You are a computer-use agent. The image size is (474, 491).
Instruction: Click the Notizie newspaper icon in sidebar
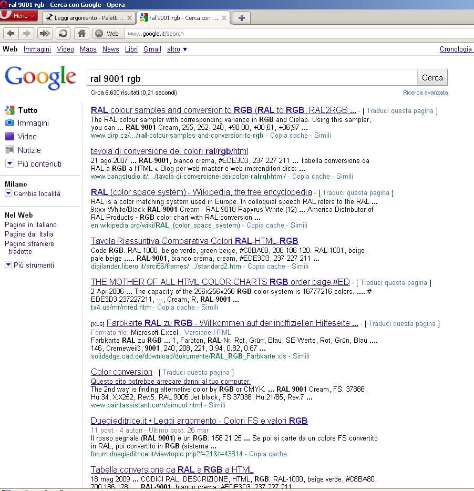pyautogui.click(x=9, y=150)
